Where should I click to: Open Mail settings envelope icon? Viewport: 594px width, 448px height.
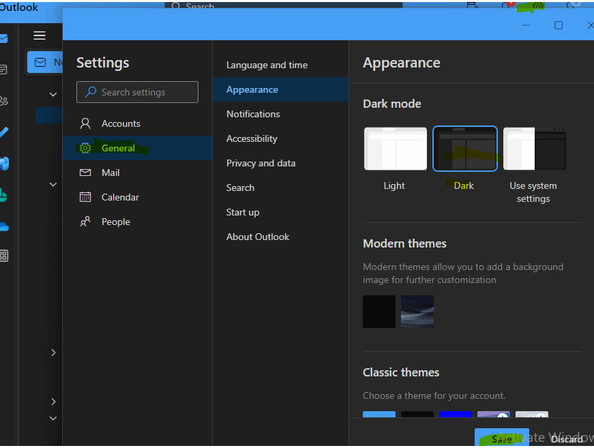pos(85,173)
